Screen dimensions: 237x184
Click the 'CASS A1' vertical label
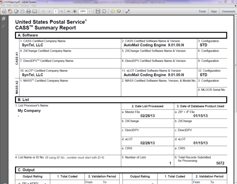(17, 59)
